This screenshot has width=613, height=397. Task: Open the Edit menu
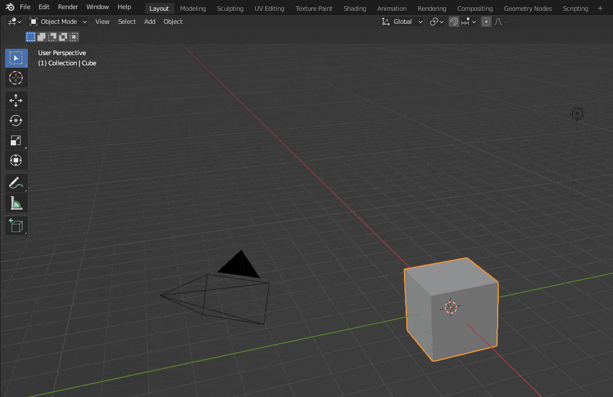click(44, 7)
